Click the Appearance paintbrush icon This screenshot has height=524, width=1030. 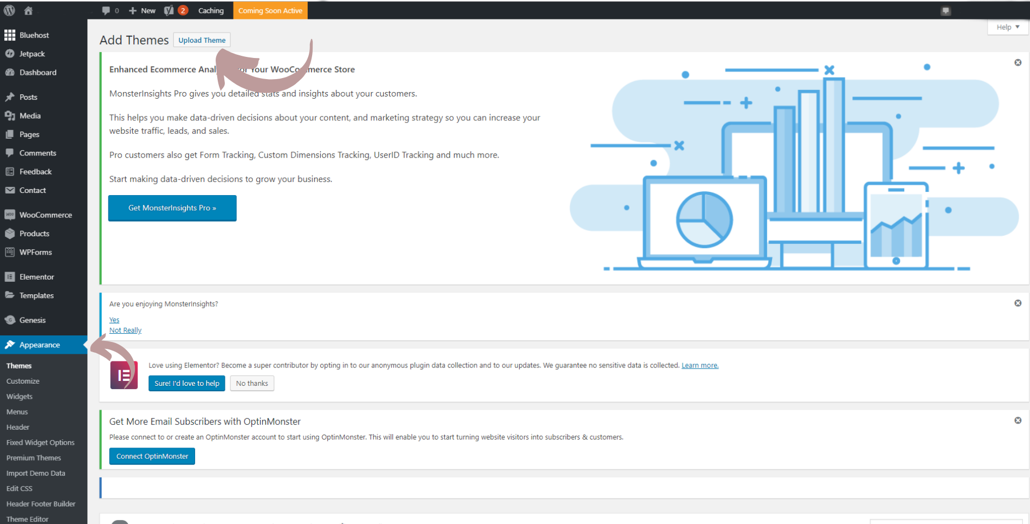(x=10, y=345)
